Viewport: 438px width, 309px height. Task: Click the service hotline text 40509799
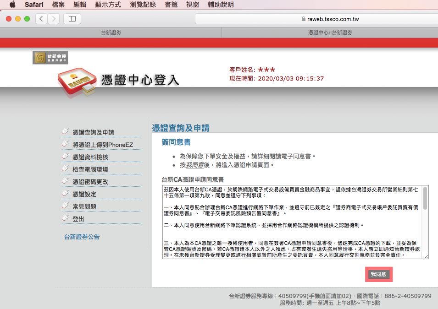click(x=292, y=296)
